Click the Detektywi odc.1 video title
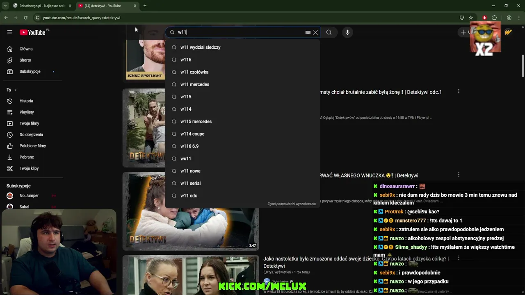The image size is (525, 295). (381, 92)
